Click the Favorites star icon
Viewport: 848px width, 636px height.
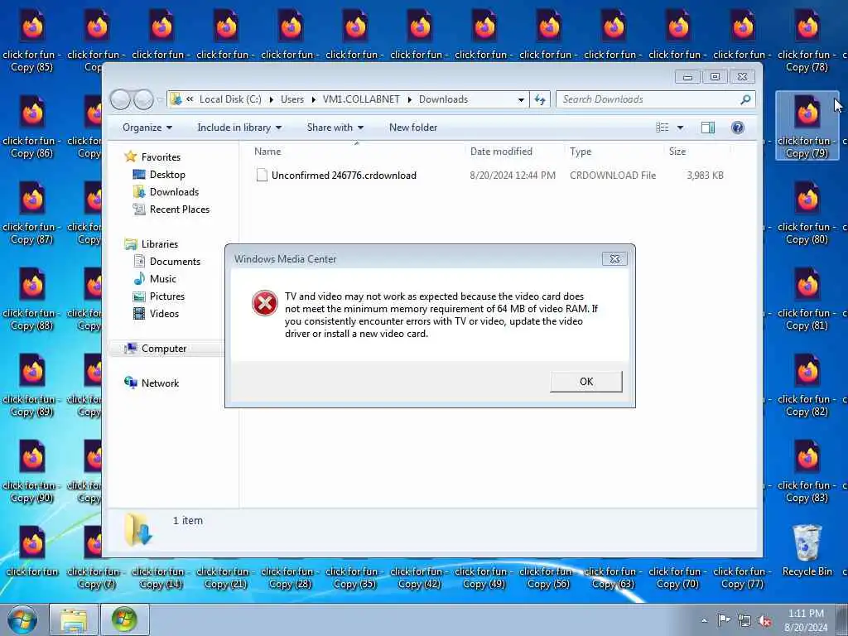[130, 157]
